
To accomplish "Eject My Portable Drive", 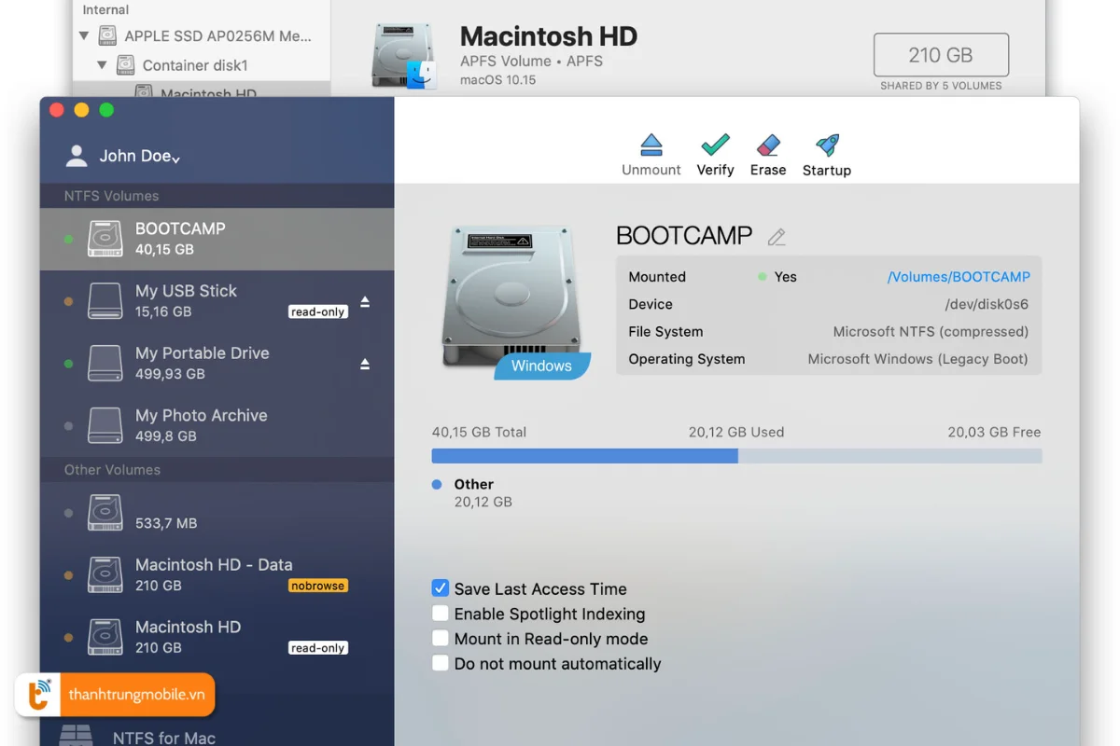I will click(x=364, y=364).
